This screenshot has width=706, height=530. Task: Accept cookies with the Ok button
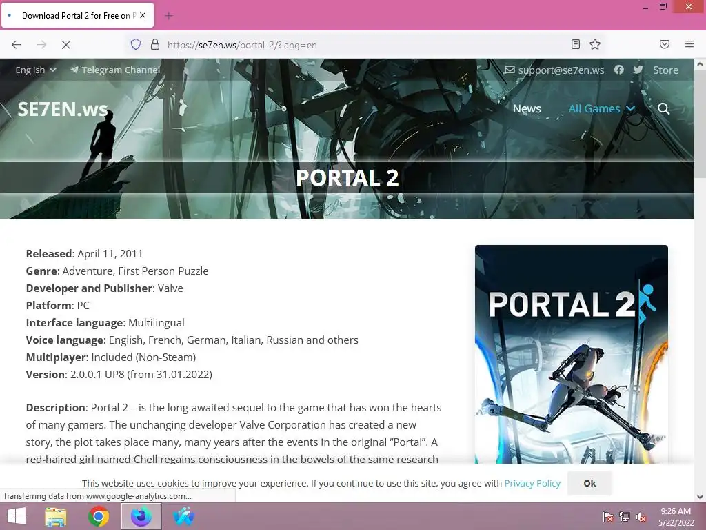(589, 483)
